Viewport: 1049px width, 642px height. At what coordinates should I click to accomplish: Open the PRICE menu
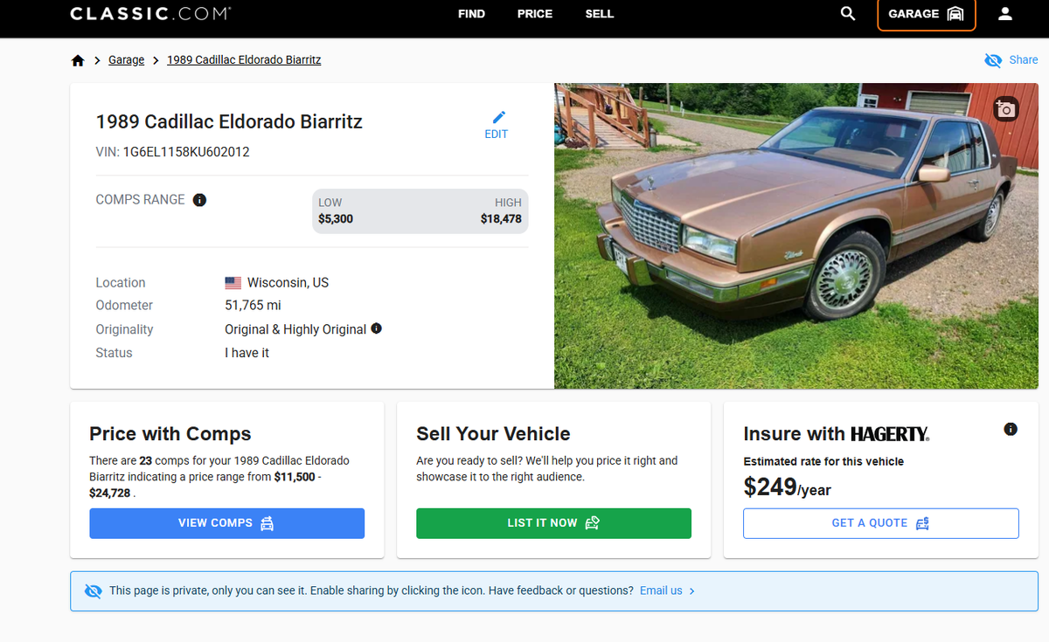535,14
